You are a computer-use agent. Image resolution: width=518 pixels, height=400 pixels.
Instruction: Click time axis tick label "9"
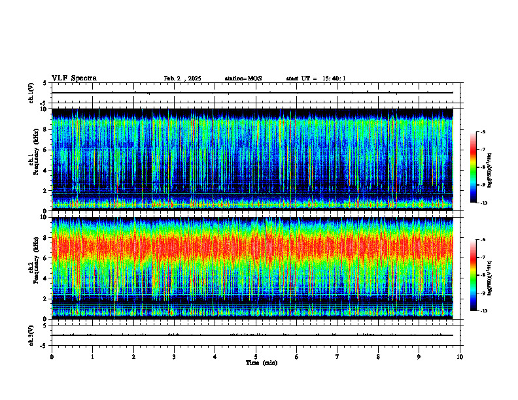pyautogui.click(x=419, y=357)
